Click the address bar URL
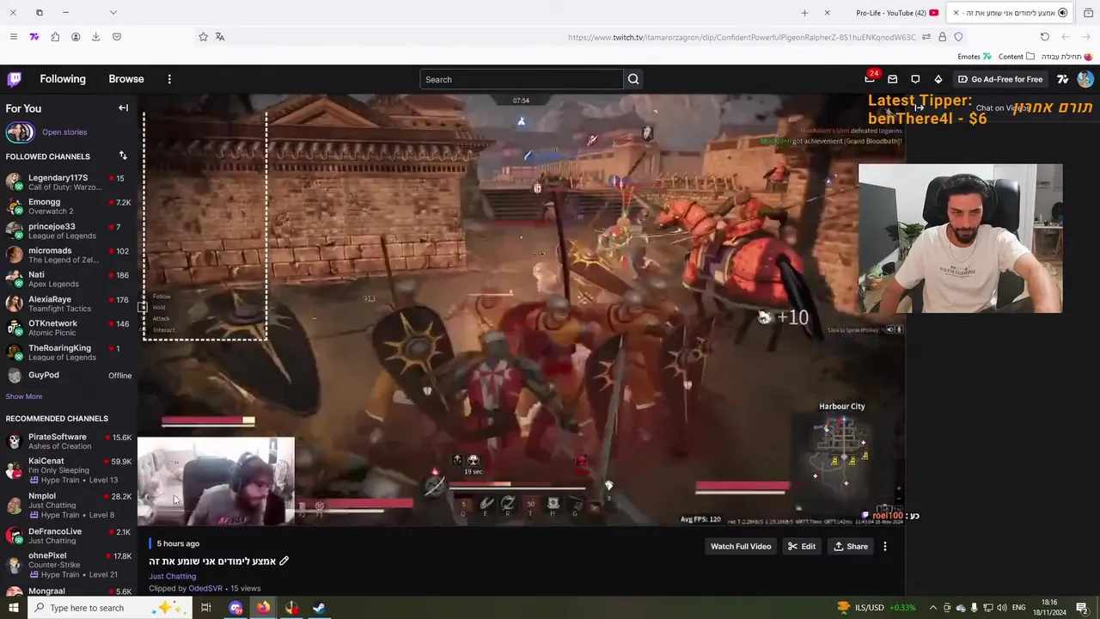The image size is (1100, 619). 742,37
